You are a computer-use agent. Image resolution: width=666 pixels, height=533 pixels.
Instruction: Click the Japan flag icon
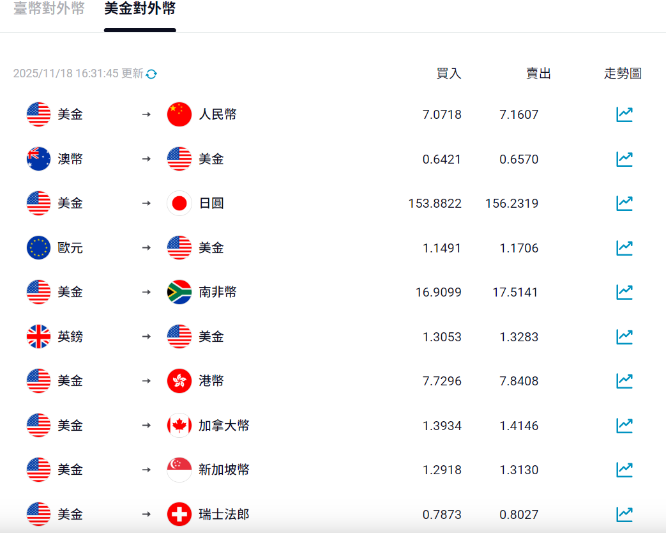pos(179,203)
